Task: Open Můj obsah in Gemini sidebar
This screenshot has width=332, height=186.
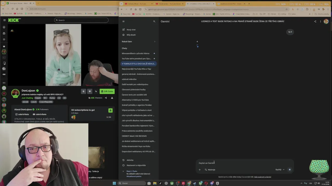Action: click(x=129, y=35)
